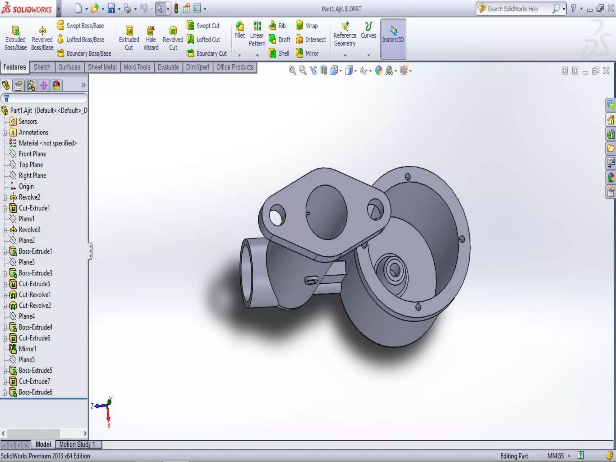Expand the Cut-Extrude1 feature
This screenshot has width=616, height=462.
pos(5,208)
